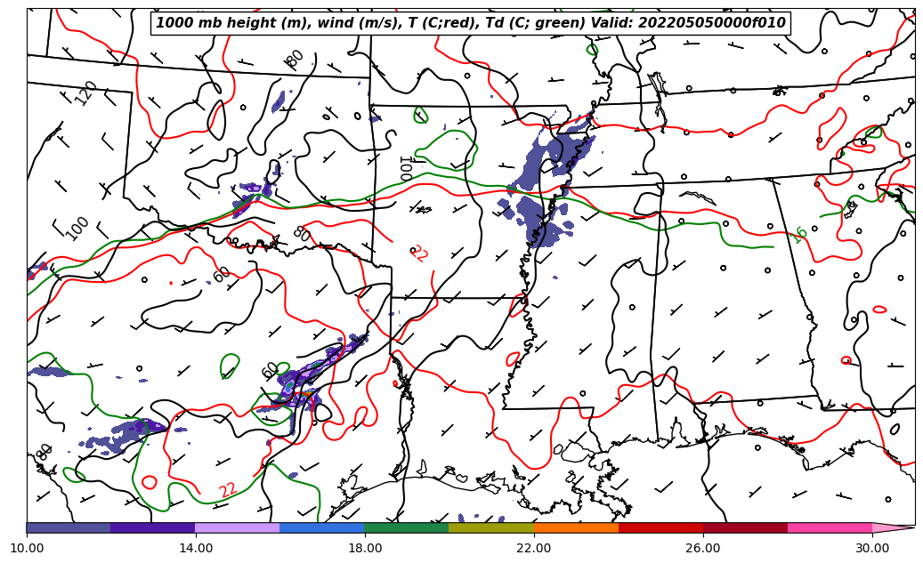The image size is (923, 563).
Task: Click the 10.00 colorbar tick label
Action: [27, 548]
